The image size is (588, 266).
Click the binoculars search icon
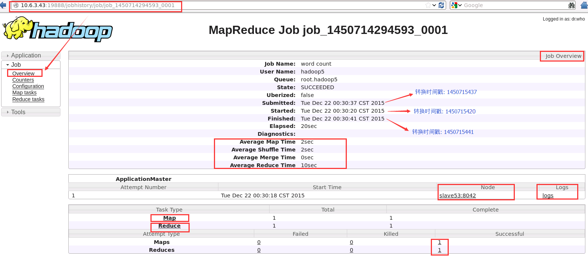tap(572, 5)
